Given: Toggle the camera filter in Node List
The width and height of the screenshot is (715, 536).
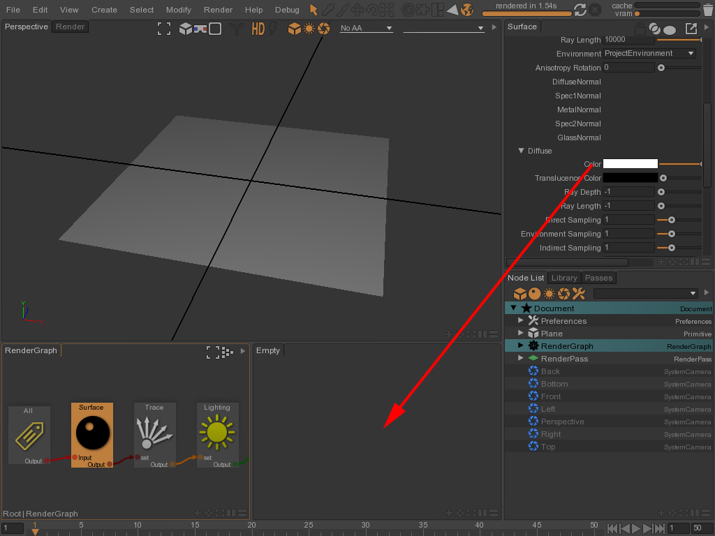Looking at the screenshot, I should [563, 294].
